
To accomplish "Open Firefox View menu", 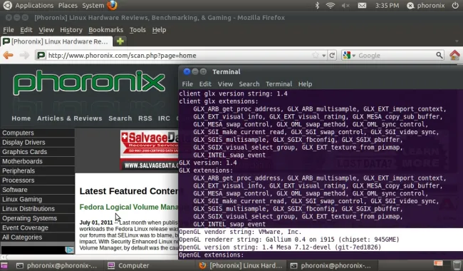I will click(x=46, y=30).
